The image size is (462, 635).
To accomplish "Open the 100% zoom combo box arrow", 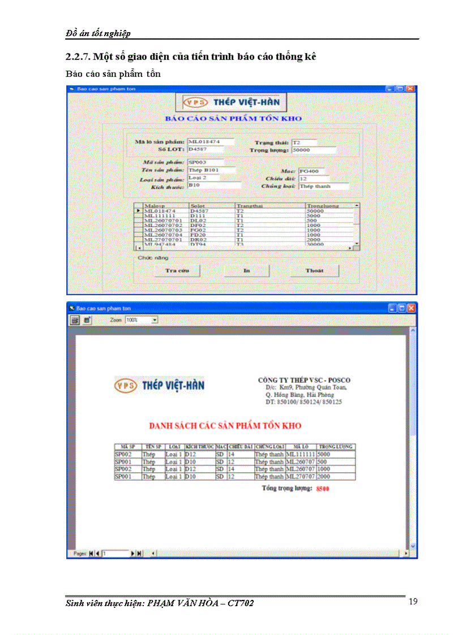I will (x=155, y=319).
